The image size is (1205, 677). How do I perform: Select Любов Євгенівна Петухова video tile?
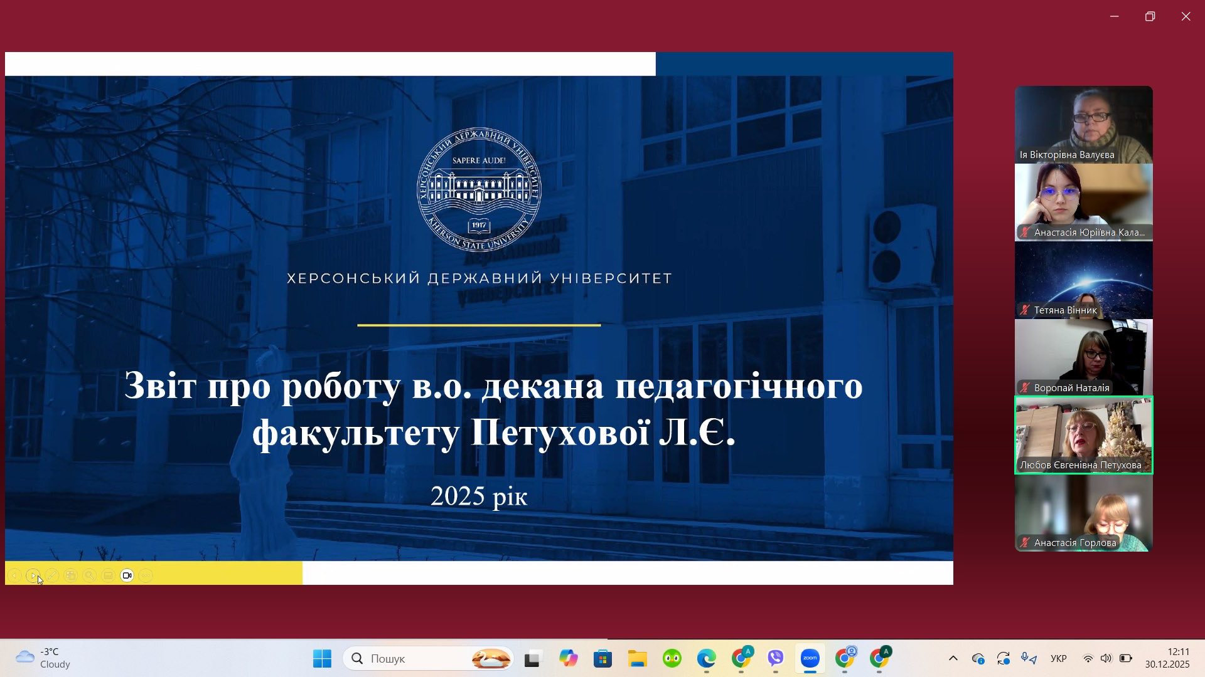pos(1084,435)
